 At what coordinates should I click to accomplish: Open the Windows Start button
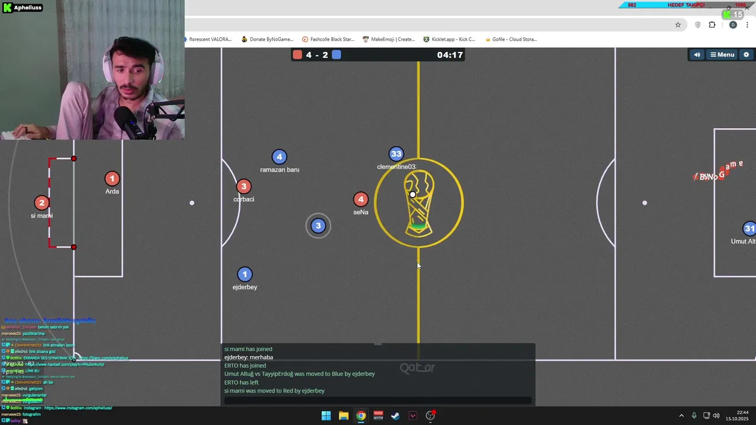click(326, 416)
